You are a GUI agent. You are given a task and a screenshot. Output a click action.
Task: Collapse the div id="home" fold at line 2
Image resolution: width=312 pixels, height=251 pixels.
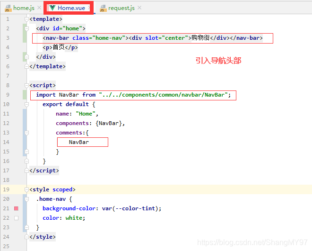click(x=26, y=28)
